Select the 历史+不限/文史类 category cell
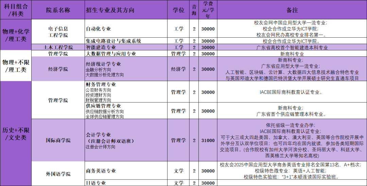 [16, 133]
